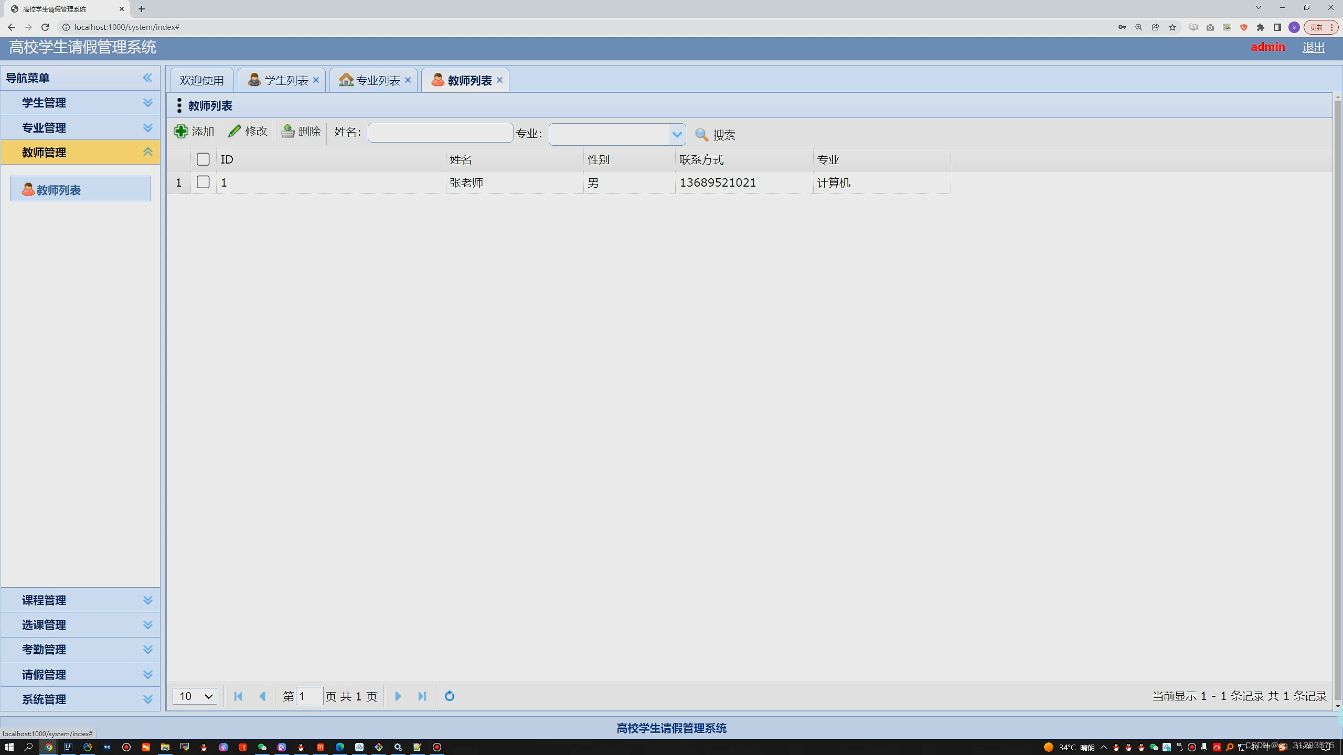Check the row checkbox for 张老师
Screen dimensions: 1343x755
[x=203, y=182]
